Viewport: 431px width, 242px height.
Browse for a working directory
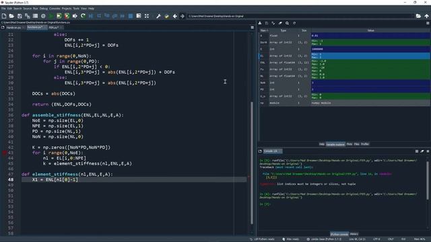[x=418, y=16]
